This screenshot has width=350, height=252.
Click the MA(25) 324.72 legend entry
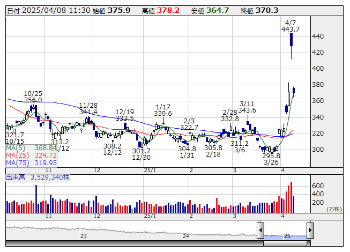[x=31, y=155]
